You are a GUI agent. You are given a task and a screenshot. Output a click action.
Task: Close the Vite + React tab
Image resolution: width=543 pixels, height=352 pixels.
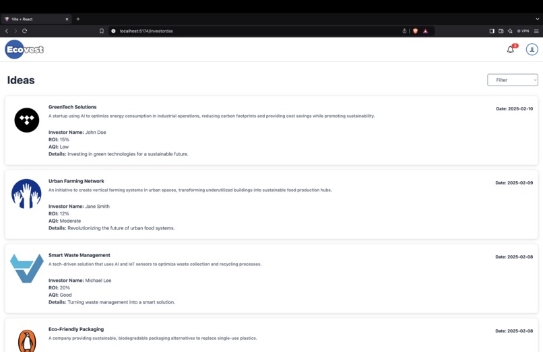[x=67, y=19]
